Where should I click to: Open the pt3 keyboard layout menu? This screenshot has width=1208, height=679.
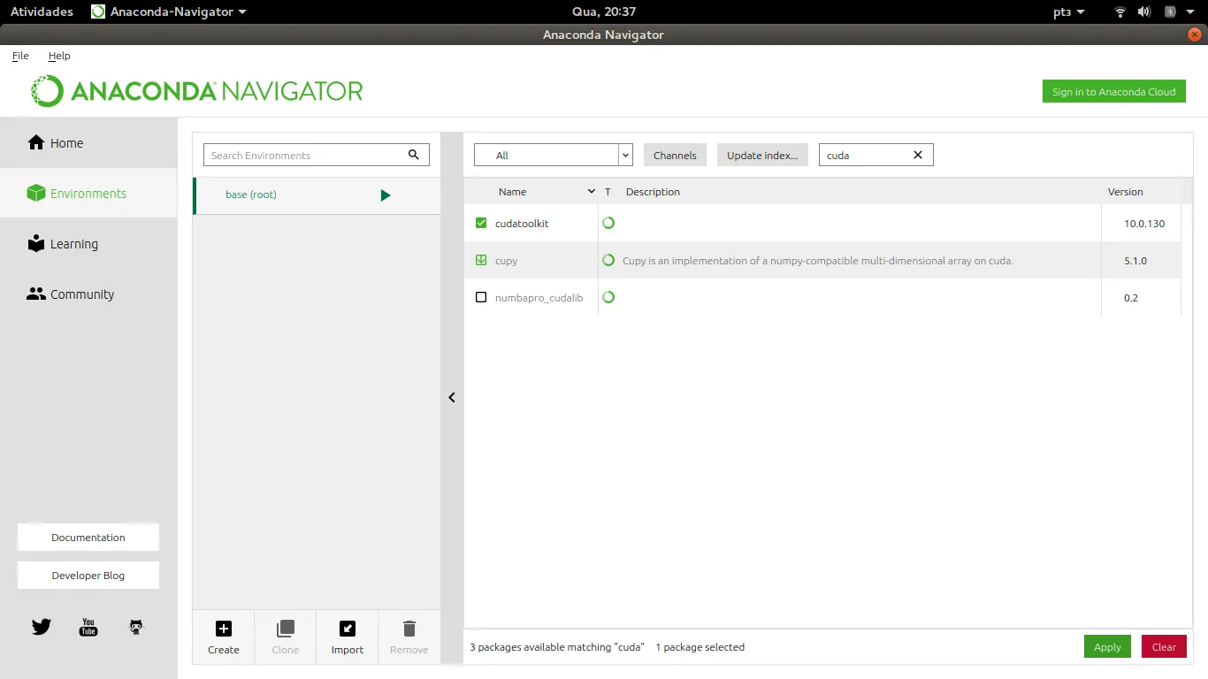(x=1069, y=11)
